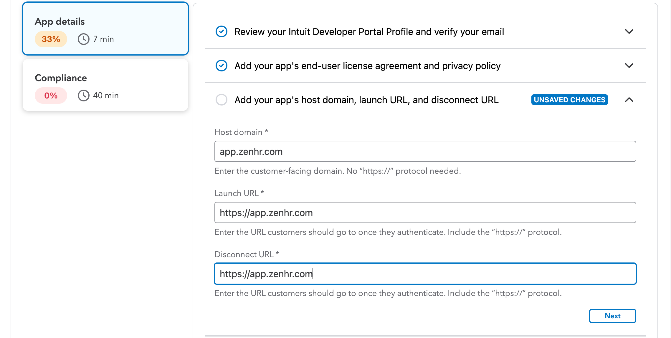Click the Disconnect URL text box
This screenshot has width=671, height=338.
[x=425, y=274]
